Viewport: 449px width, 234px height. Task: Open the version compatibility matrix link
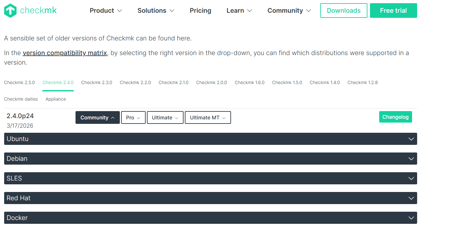65,53
